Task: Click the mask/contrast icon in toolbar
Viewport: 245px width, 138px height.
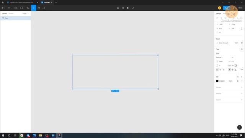Action: [128, 8]
